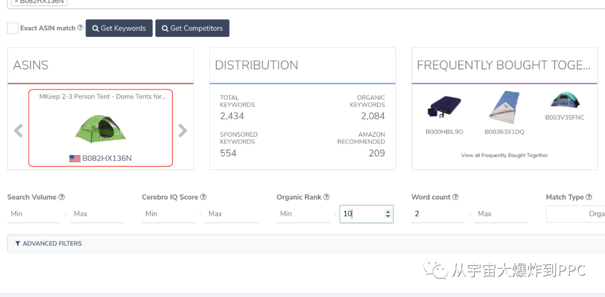Click Word count help icon
The width and height of the screenshot is (605, 297).
coord(455,197)
